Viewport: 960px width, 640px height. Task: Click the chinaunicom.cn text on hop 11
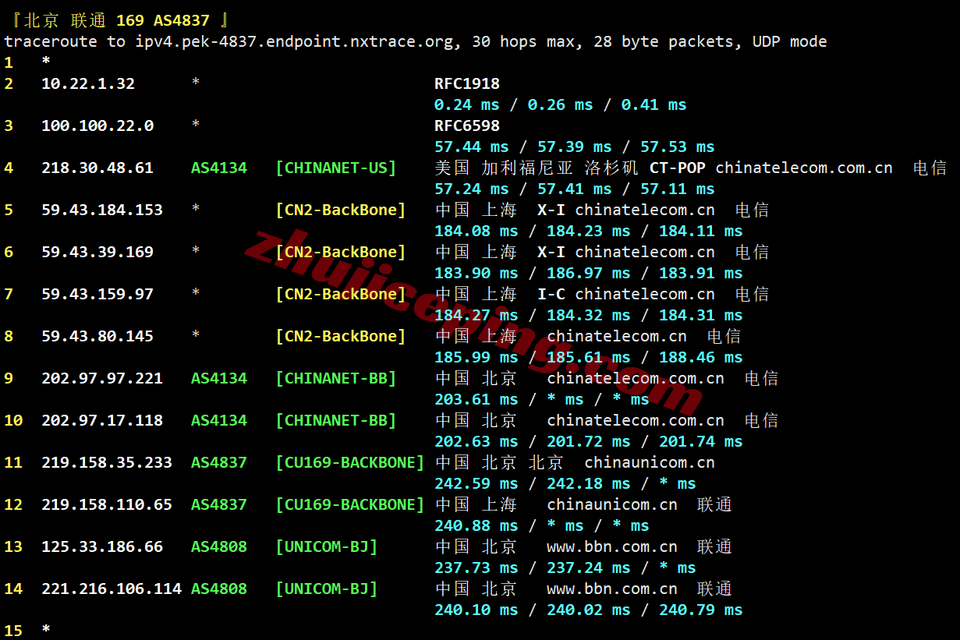[x=650, y=462]
